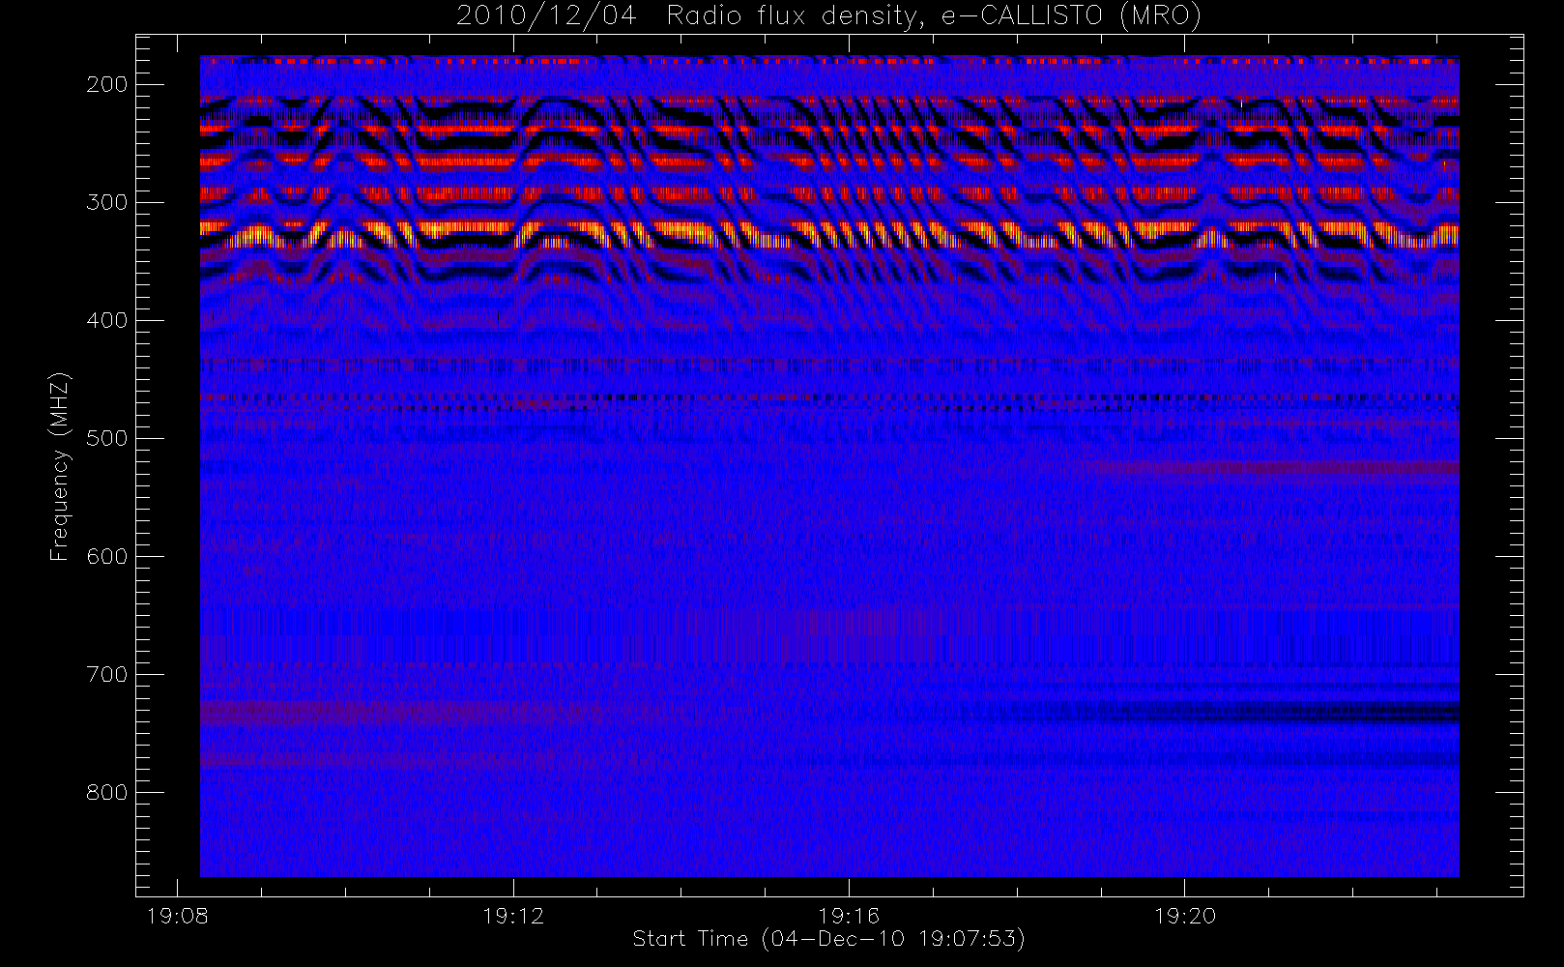
Task: Click the 300 frequency tick label
Action: click(107, 202)
